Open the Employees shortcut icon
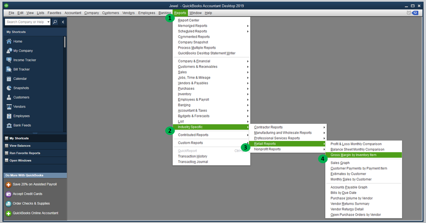The height and width of the screenshot is (223, 426). tap(9, 116)
